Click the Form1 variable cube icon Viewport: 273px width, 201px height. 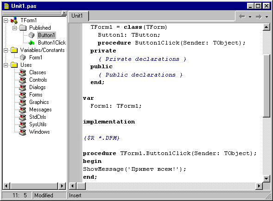23,58
